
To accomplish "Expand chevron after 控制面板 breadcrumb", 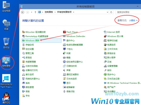I will pyautogui.click(x=55, y=12).
